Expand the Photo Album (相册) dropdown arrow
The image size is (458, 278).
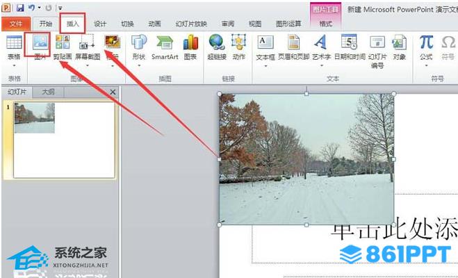coord(113,66)
